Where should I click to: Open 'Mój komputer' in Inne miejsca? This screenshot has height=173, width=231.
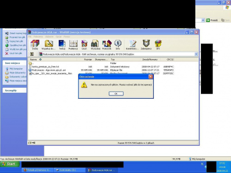(14, 69)
